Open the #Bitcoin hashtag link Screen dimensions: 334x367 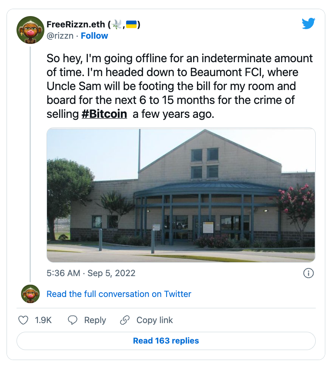click(104, 114)
